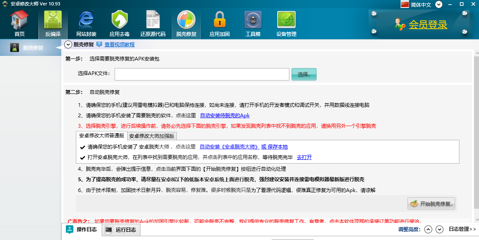Click the red step 3 engine notice
The width and height of the screenshot is (479, 240).
pos(227,126)
